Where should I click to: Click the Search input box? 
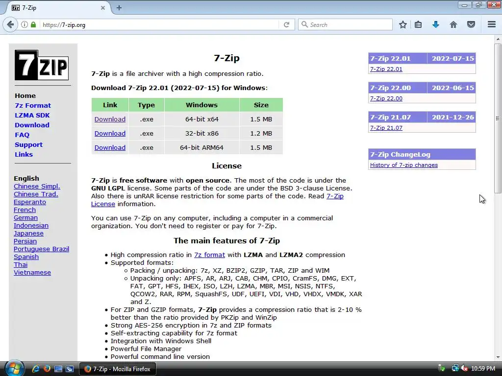[345, 24]
